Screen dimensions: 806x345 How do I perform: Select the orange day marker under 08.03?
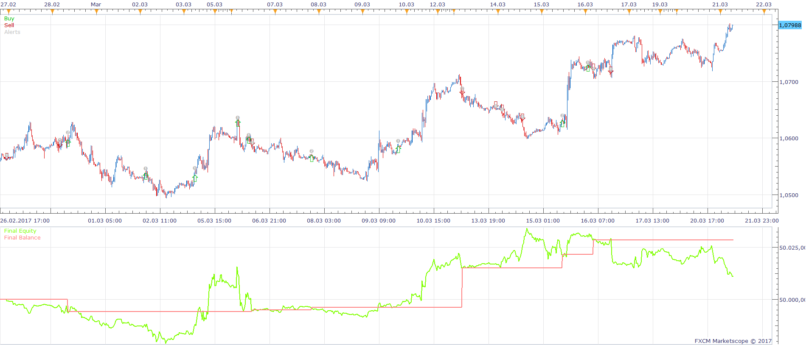319,11
